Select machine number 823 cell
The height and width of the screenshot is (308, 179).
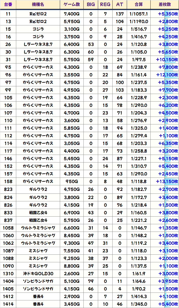[x=8, y=189]
